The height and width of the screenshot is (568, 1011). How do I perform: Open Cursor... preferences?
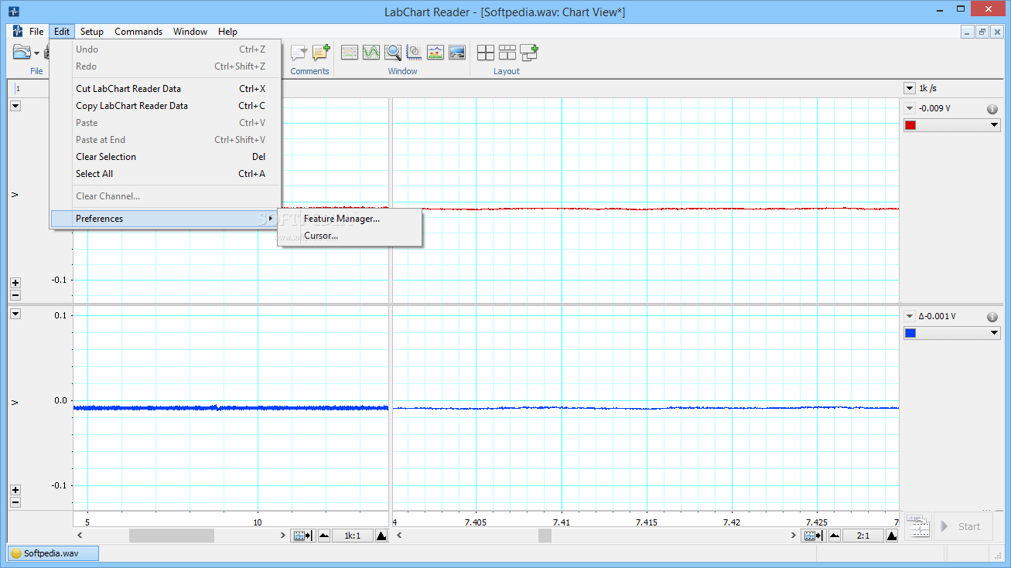[x=350, y=236]
